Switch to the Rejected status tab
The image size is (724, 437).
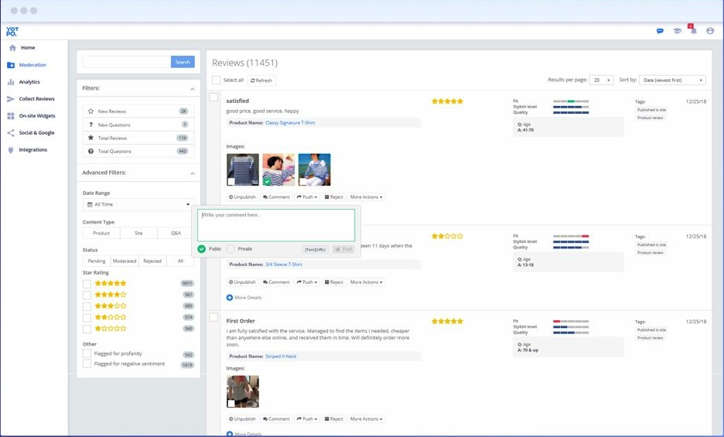152,261
